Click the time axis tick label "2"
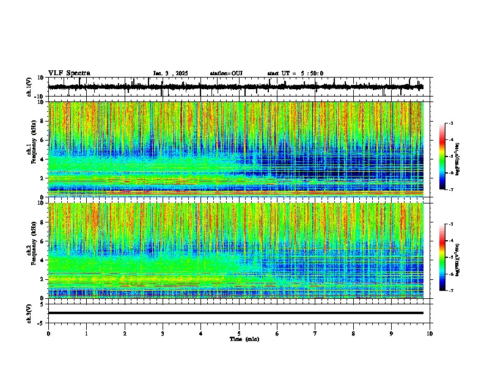This screenshot has width=484, height=374. point(125,334)
